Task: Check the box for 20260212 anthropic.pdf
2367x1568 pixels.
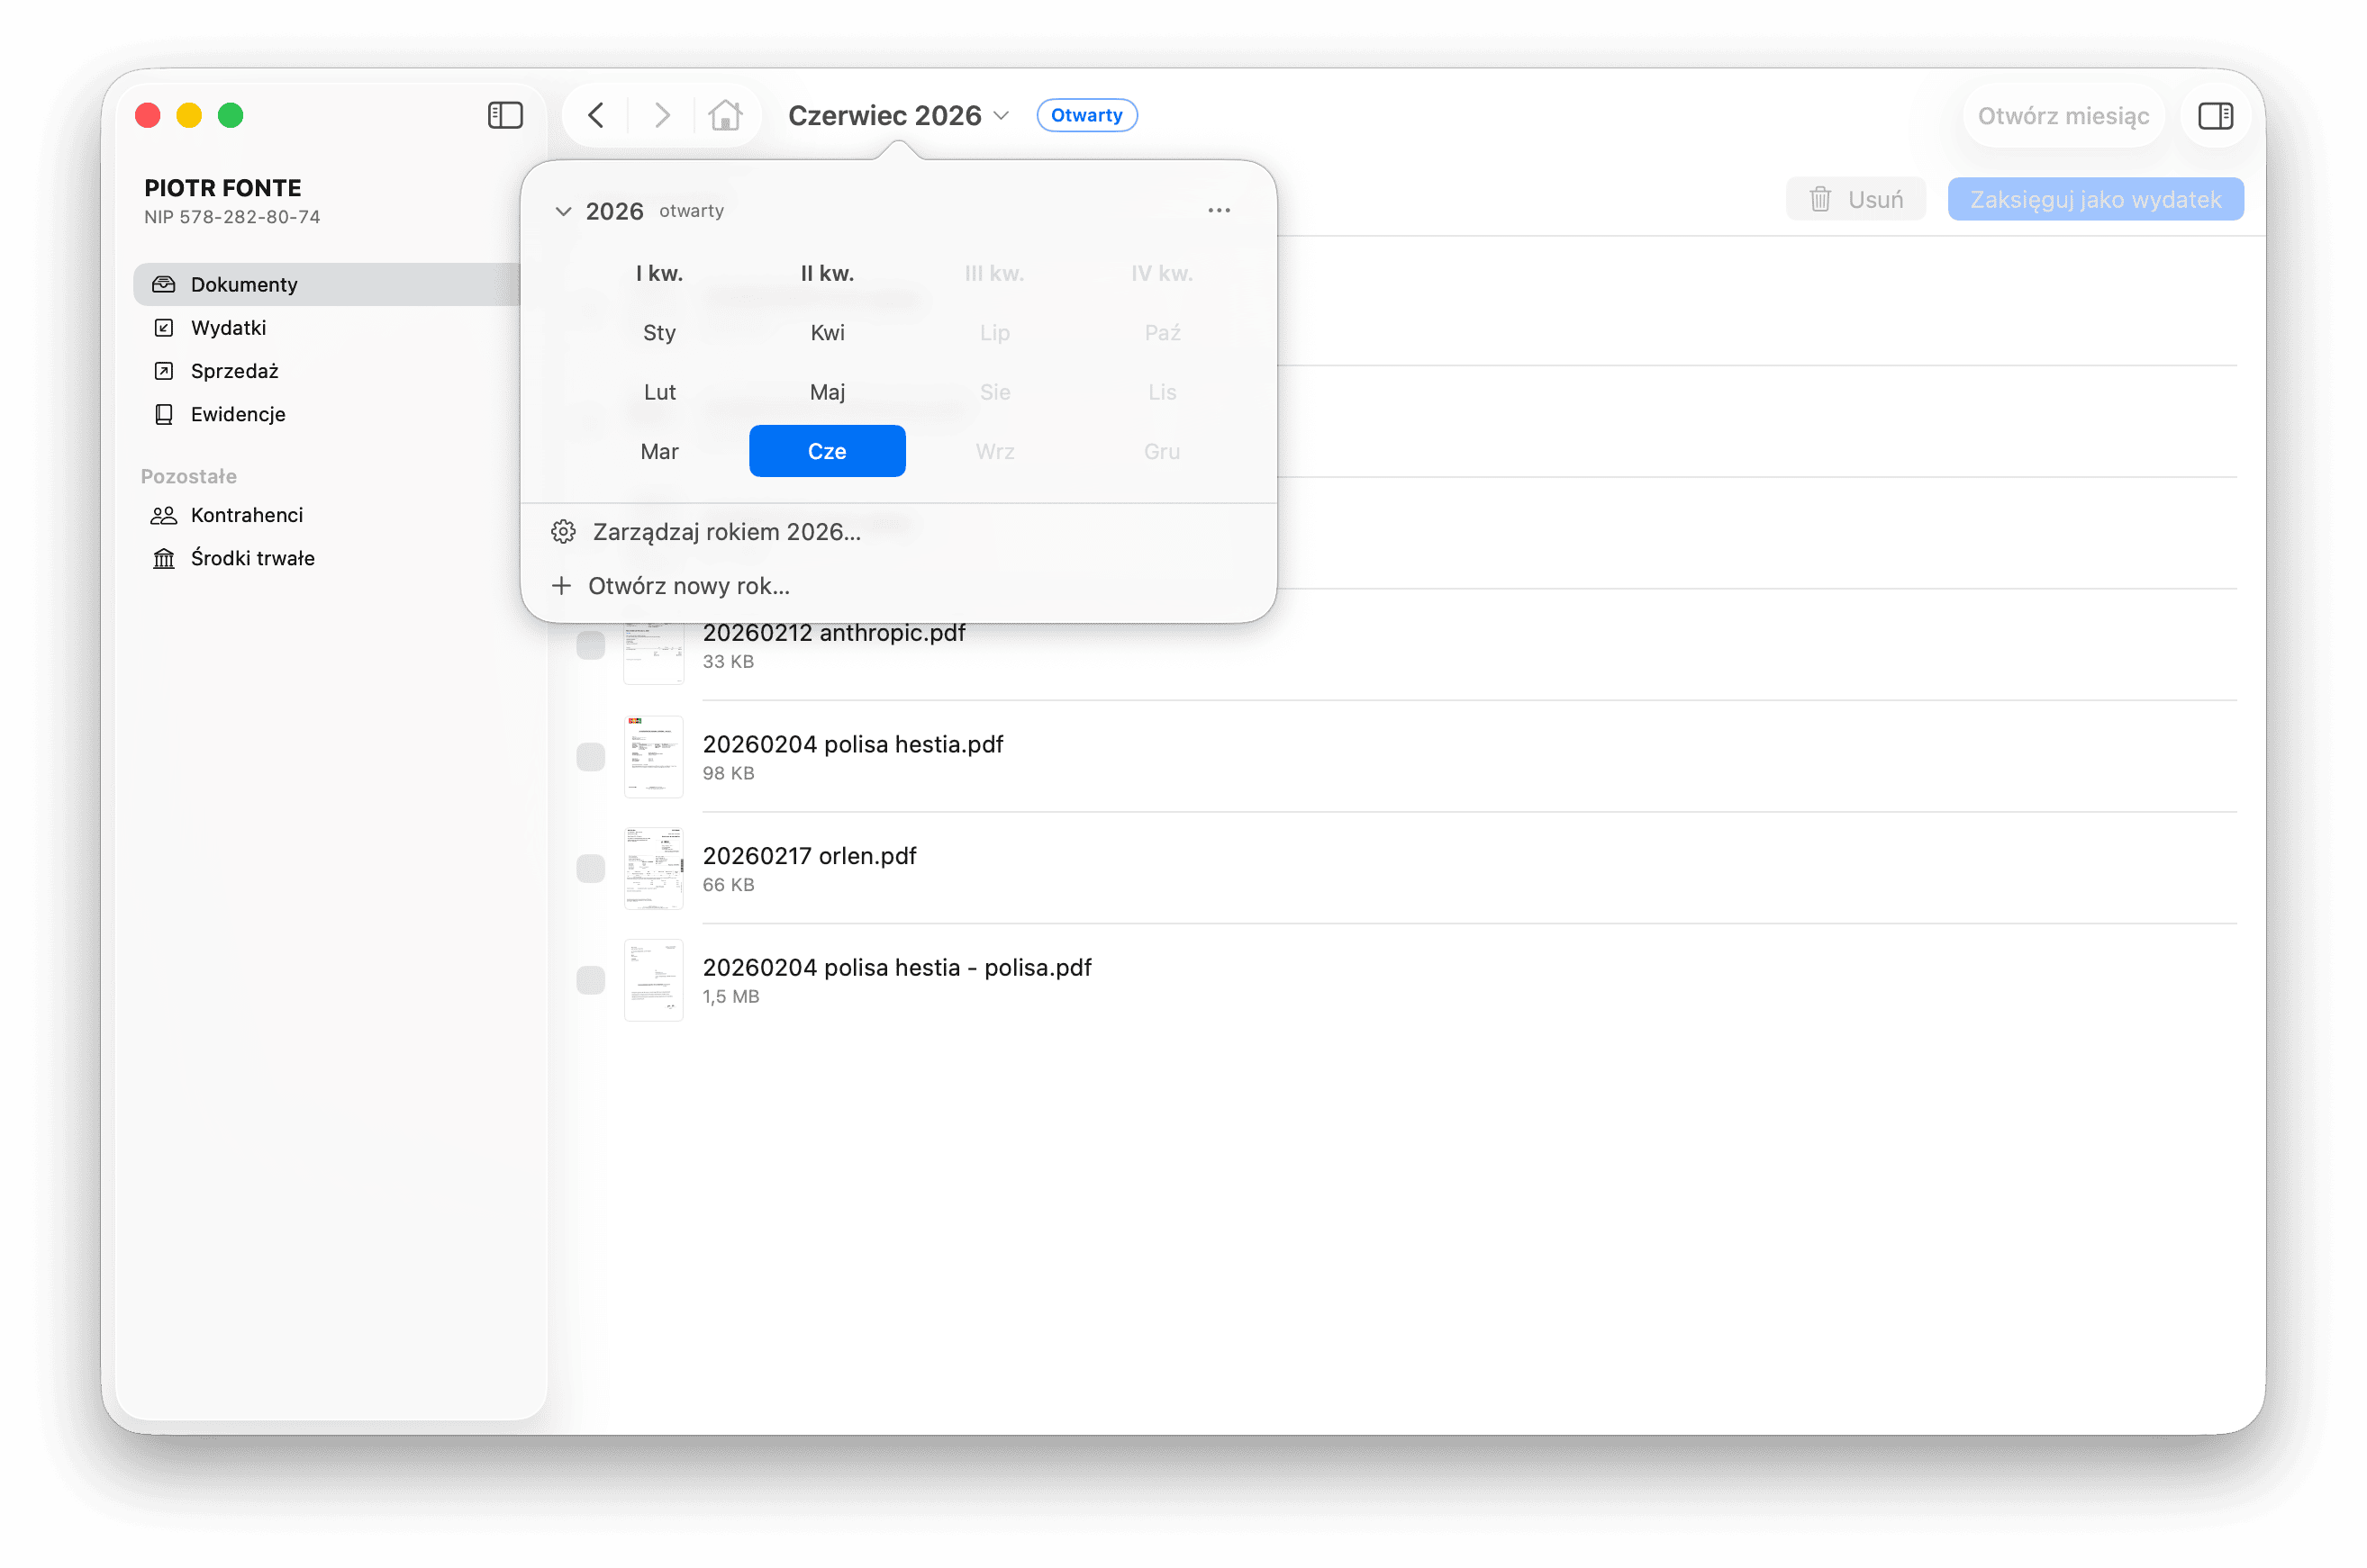Action: [x=591, y=646]
